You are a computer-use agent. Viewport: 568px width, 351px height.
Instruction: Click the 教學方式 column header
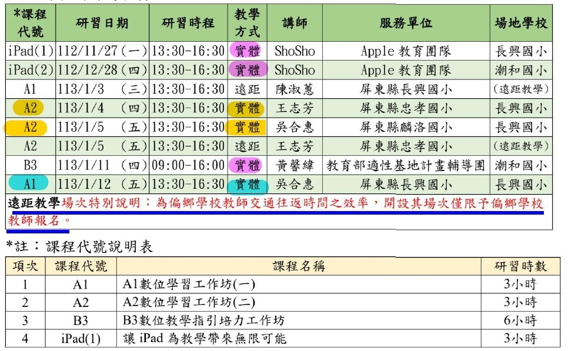248,23
